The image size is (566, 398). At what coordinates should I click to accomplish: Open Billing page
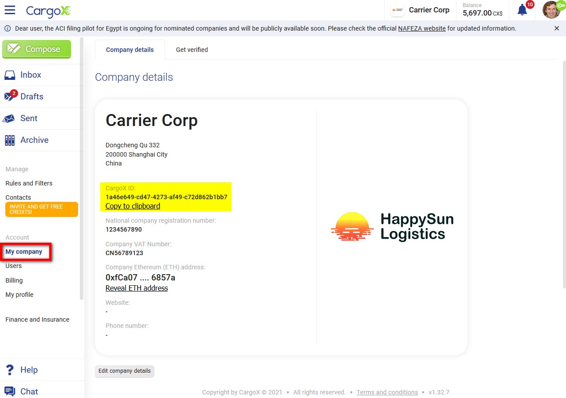[14, 280]
